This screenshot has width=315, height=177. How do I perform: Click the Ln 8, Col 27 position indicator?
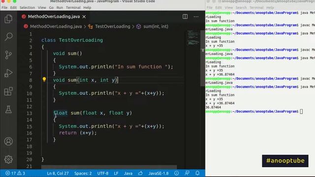[58, 173]
